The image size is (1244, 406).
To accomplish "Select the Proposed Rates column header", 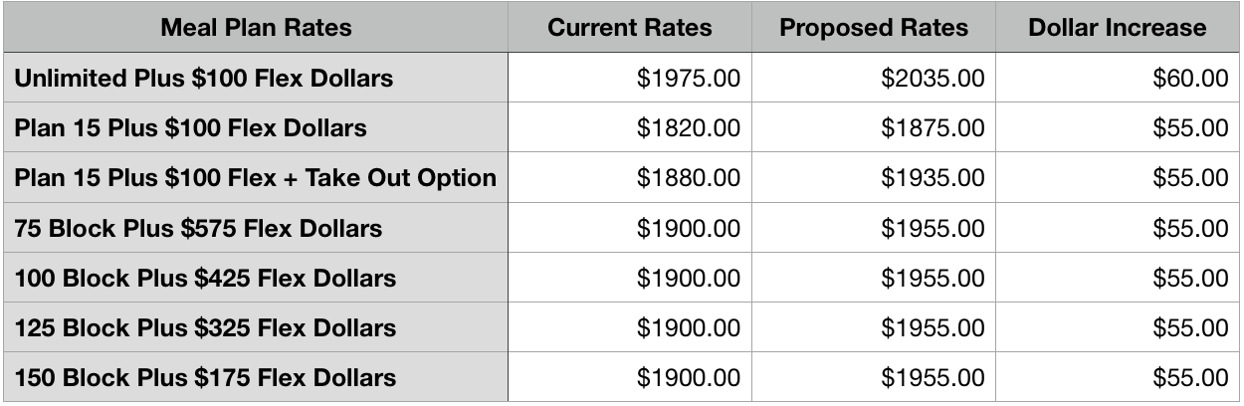I will [873, 28].
